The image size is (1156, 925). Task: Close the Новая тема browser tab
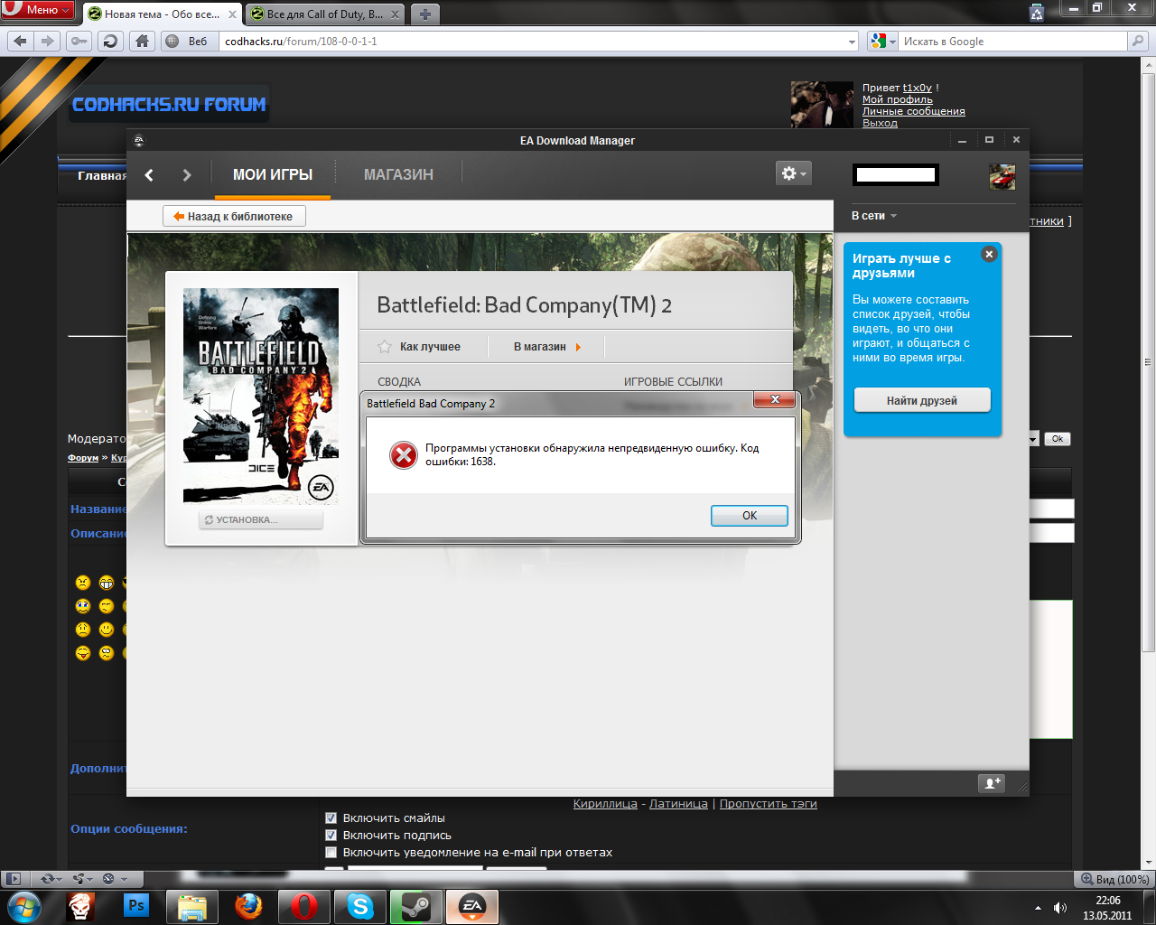[x=233, y=14]
